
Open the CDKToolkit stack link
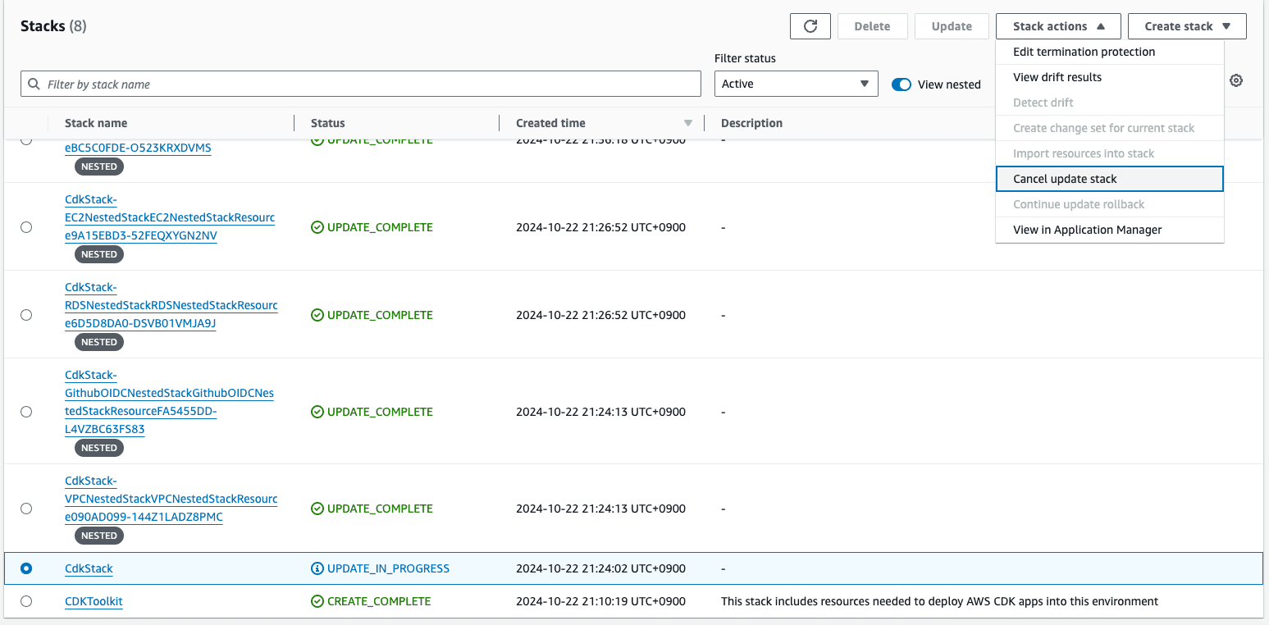94,601
